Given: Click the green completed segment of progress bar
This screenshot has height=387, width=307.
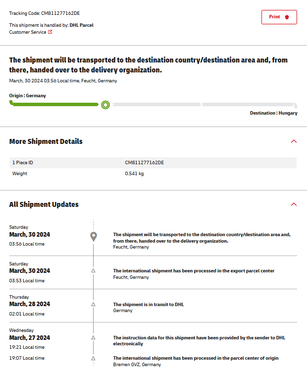Looking at the screenshot, I should (x=54, y=105).
